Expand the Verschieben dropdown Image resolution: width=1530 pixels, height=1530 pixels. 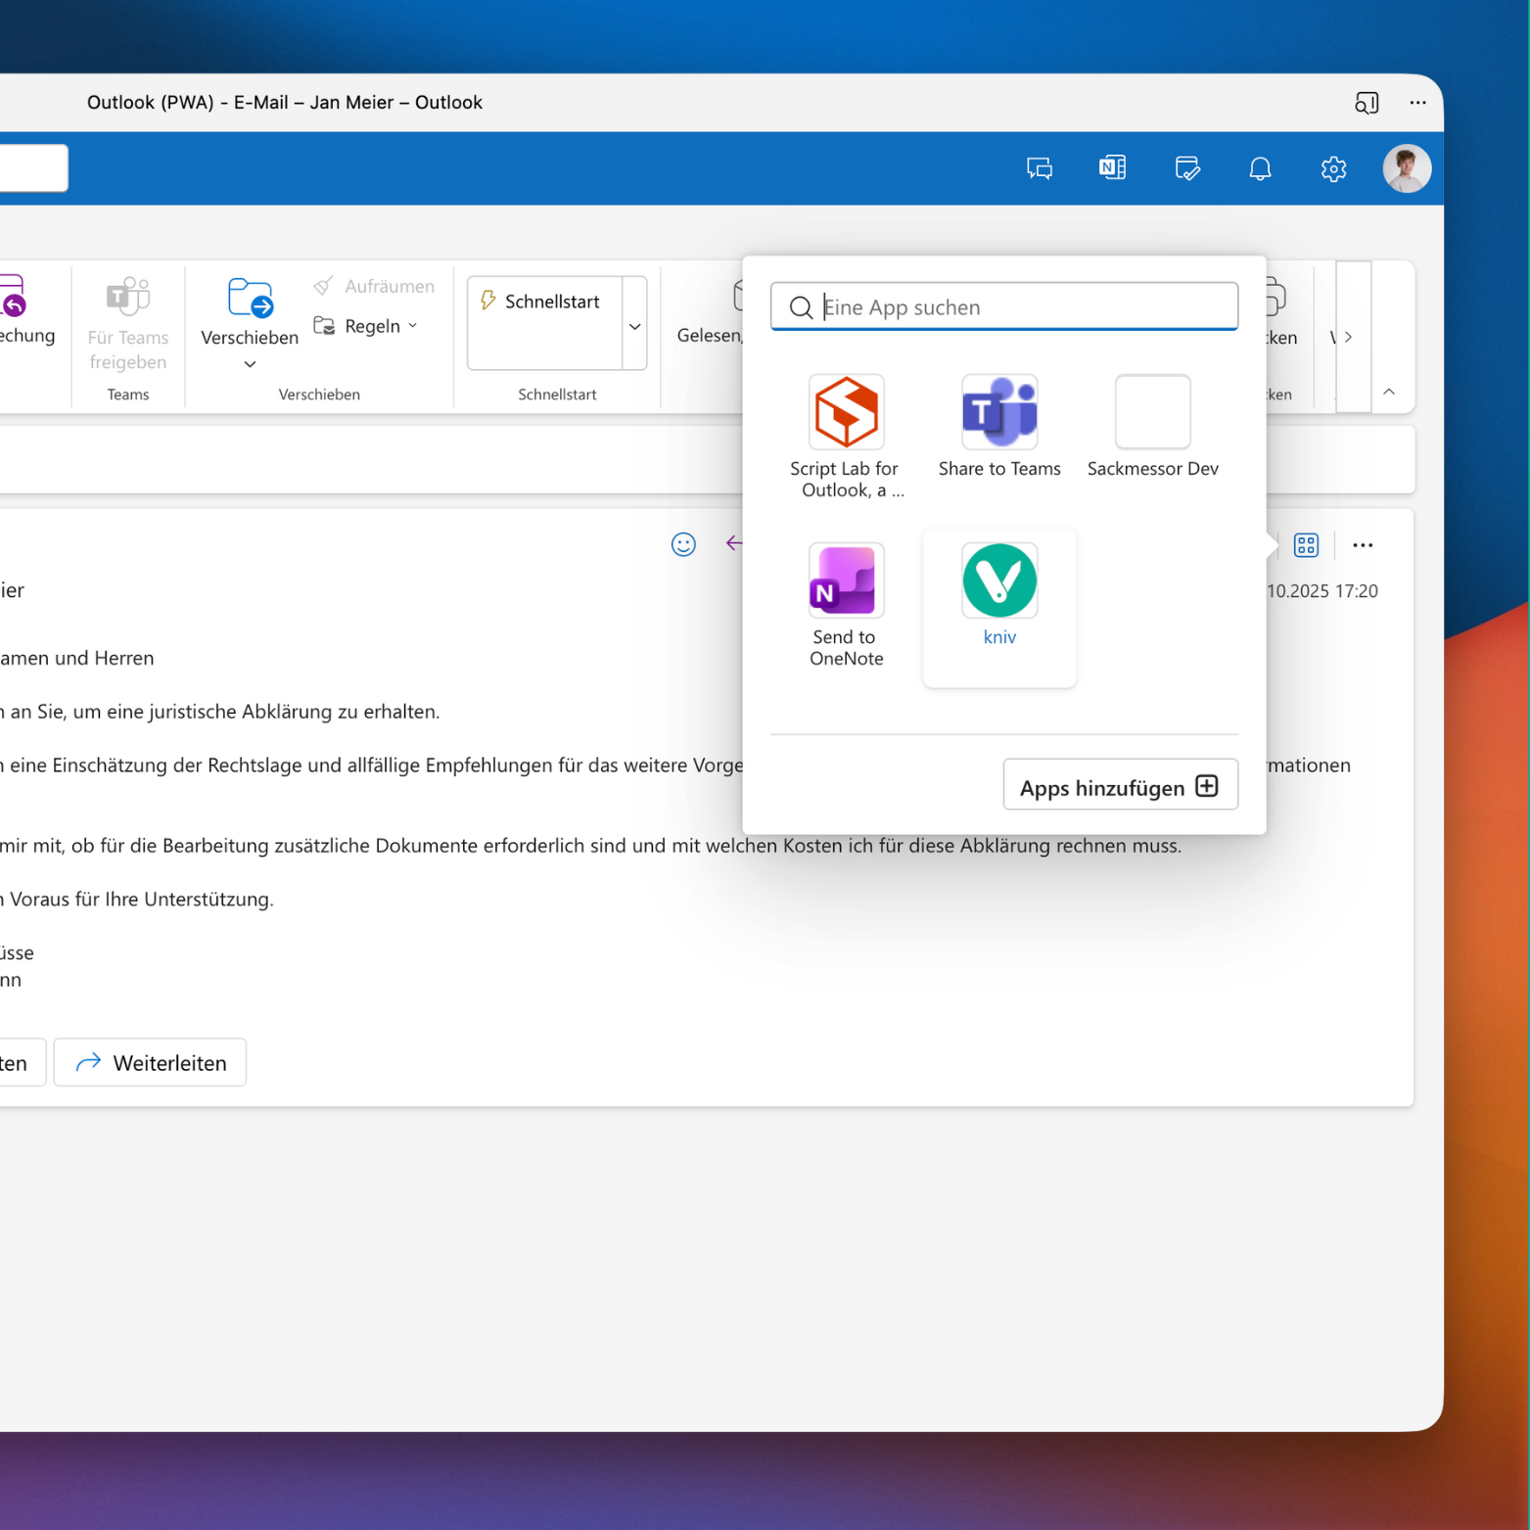click(250, 364)
